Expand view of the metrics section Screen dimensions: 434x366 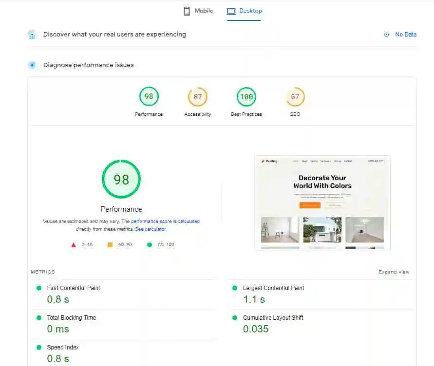coord(394,272)
